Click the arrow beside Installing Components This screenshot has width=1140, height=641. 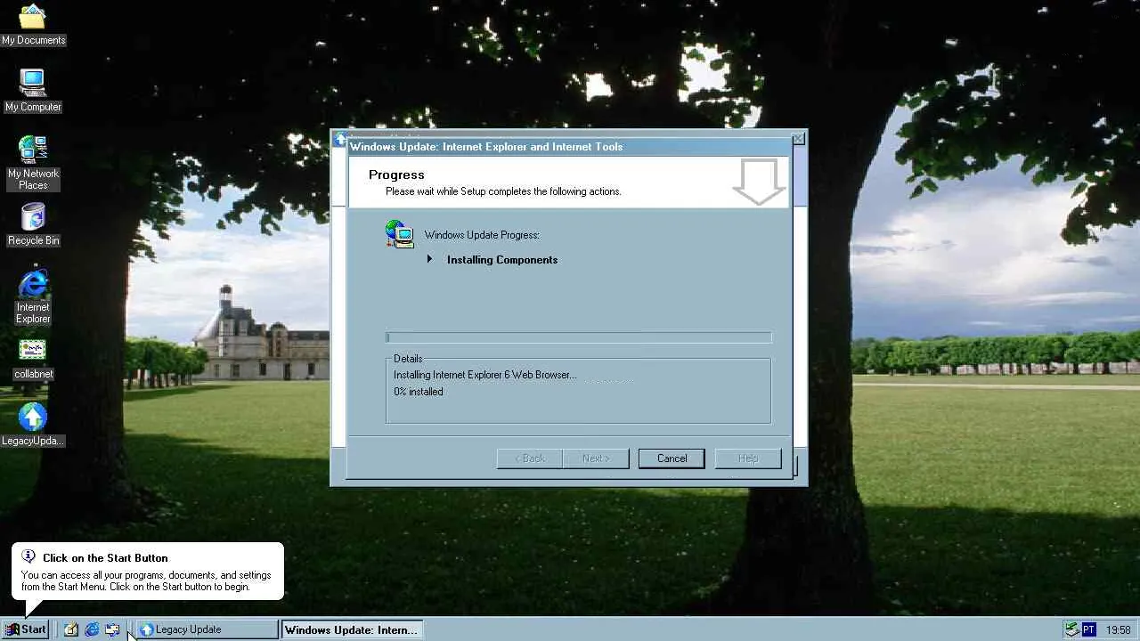click(x=429, y=259)
